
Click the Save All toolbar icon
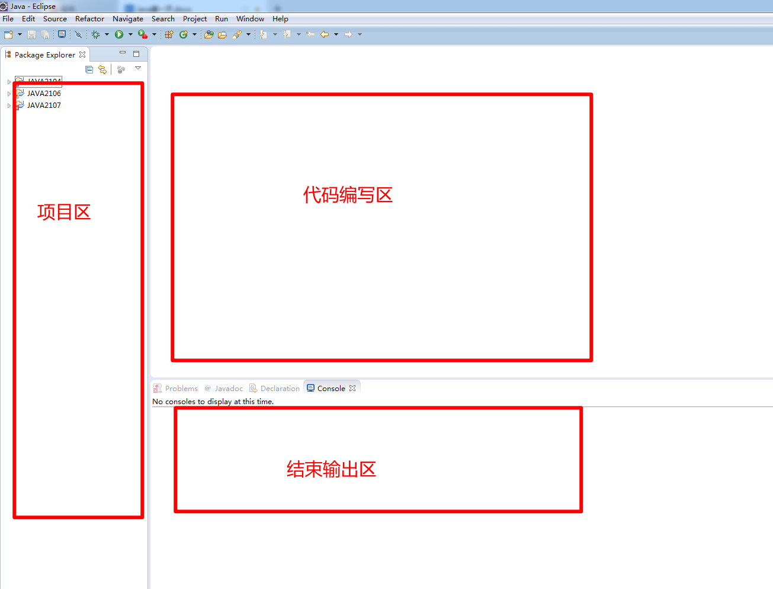[x=45, y=34]
